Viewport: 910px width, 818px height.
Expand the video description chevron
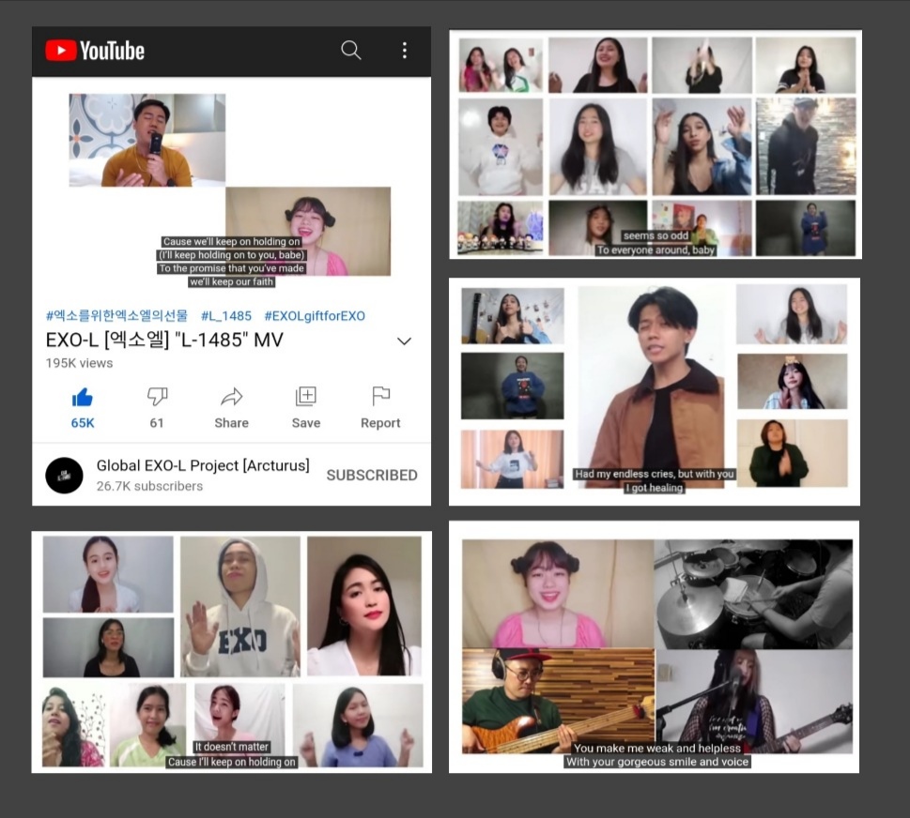(x=404, y=341)
